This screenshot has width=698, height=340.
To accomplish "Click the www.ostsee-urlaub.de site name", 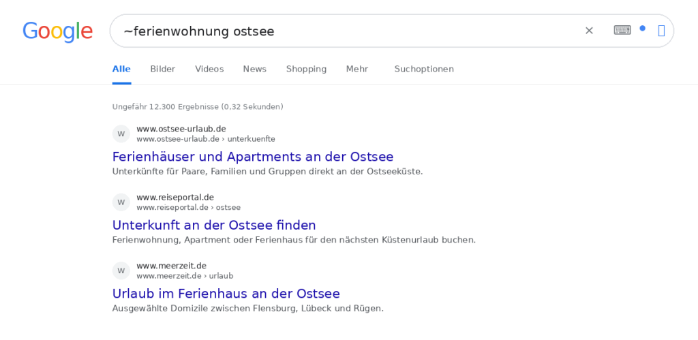I will (181, 129).
